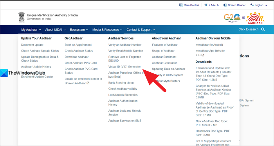This screenshot has width=274, height=146.
Task: Select Download Aadhaar
Action: tap(77, 57)
